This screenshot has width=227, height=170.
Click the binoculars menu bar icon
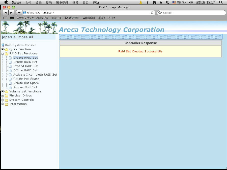pyautogui.click(x=154, y=2)
